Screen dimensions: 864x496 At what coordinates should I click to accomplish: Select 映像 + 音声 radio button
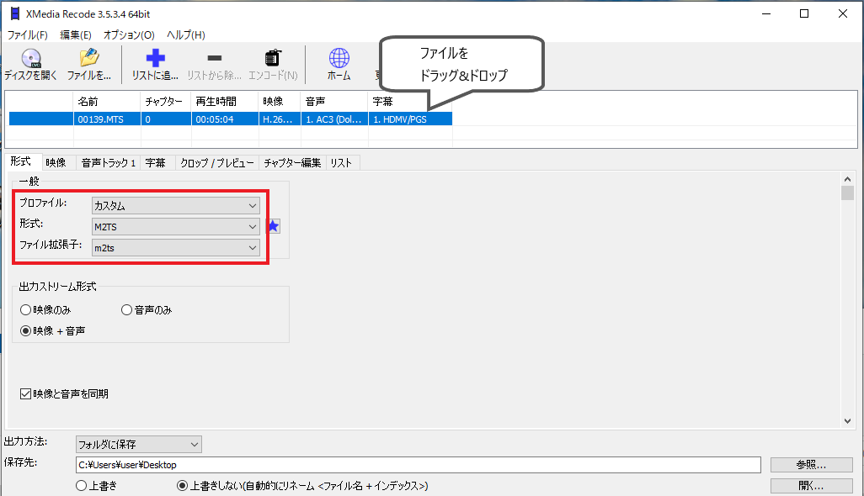pyautogui.click(x=25, y=331)
